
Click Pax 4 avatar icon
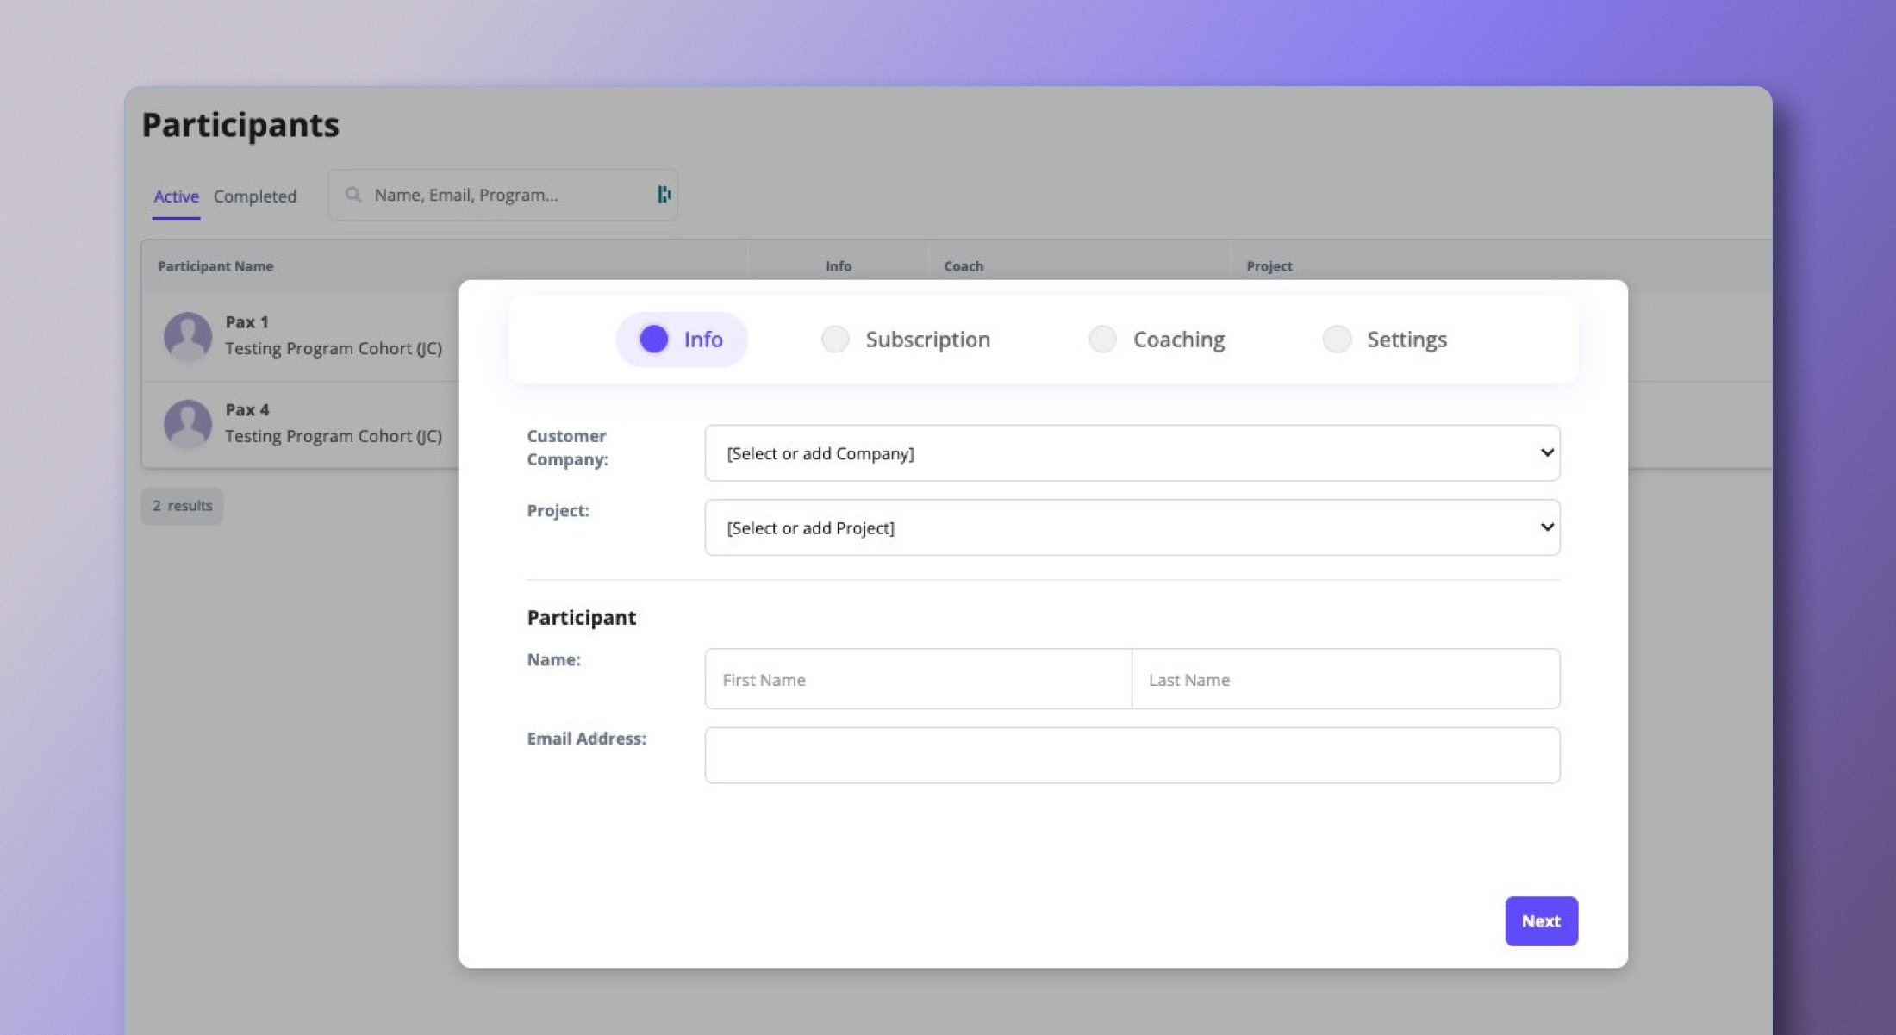188,423
